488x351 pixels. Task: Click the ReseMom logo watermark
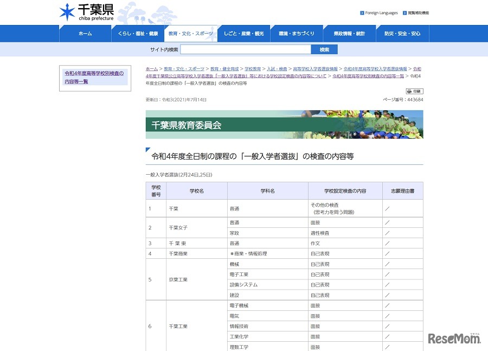(453, 337)
